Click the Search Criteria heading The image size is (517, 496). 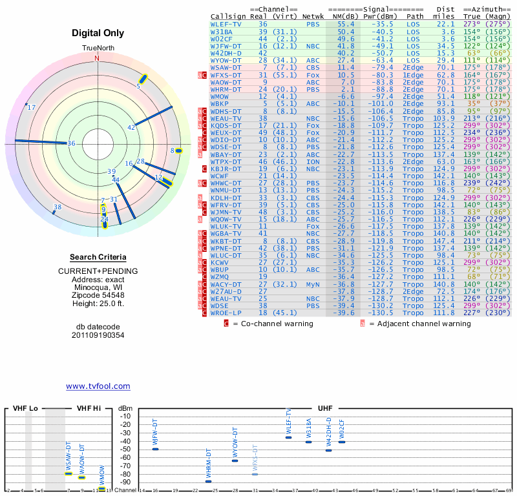point(98,257)
